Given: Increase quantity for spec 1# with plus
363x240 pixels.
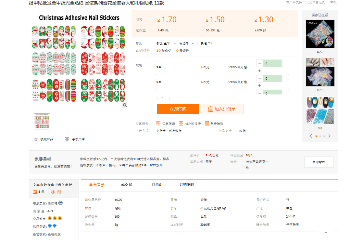Looking at the screenshot, I should [259, 71].
